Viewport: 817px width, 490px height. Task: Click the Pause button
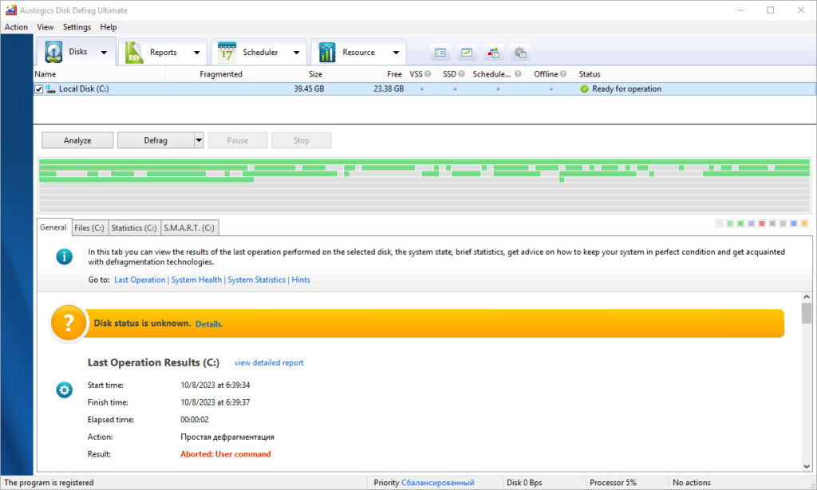point(237,140)
